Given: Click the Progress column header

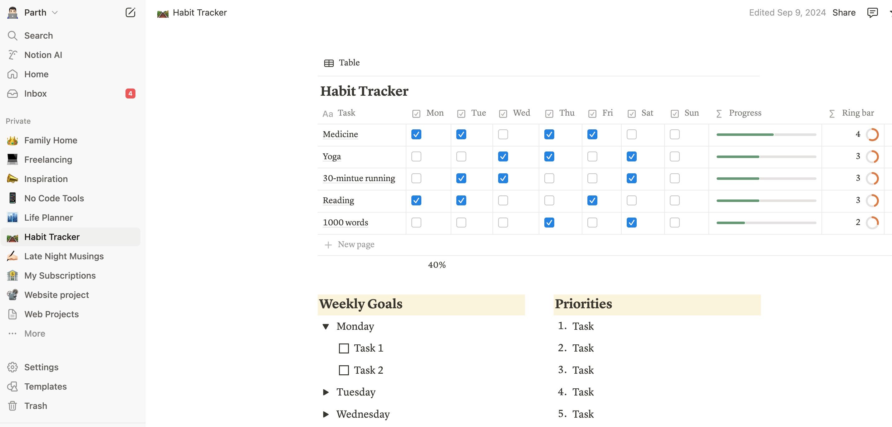Looking at the screenshot, I should [745, 113].
